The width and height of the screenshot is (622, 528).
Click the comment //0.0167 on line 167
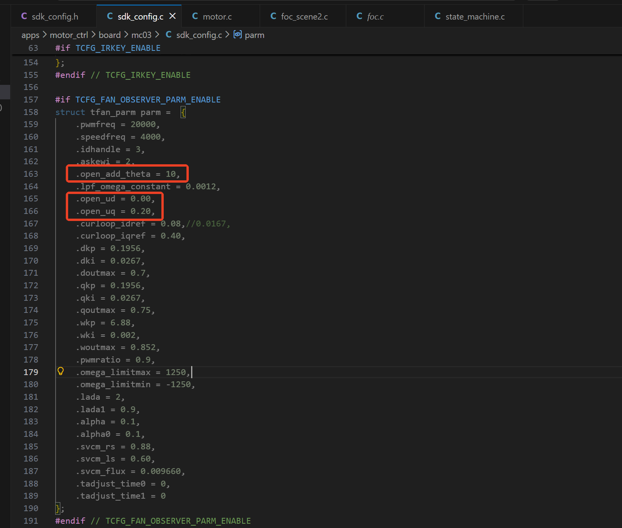(x=208, y=224)
